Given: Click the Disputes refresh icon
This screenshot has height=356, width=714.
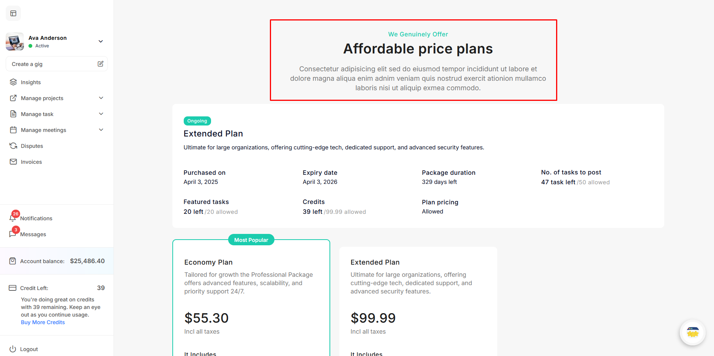Looking at the screenshot, I should point(13,146).
